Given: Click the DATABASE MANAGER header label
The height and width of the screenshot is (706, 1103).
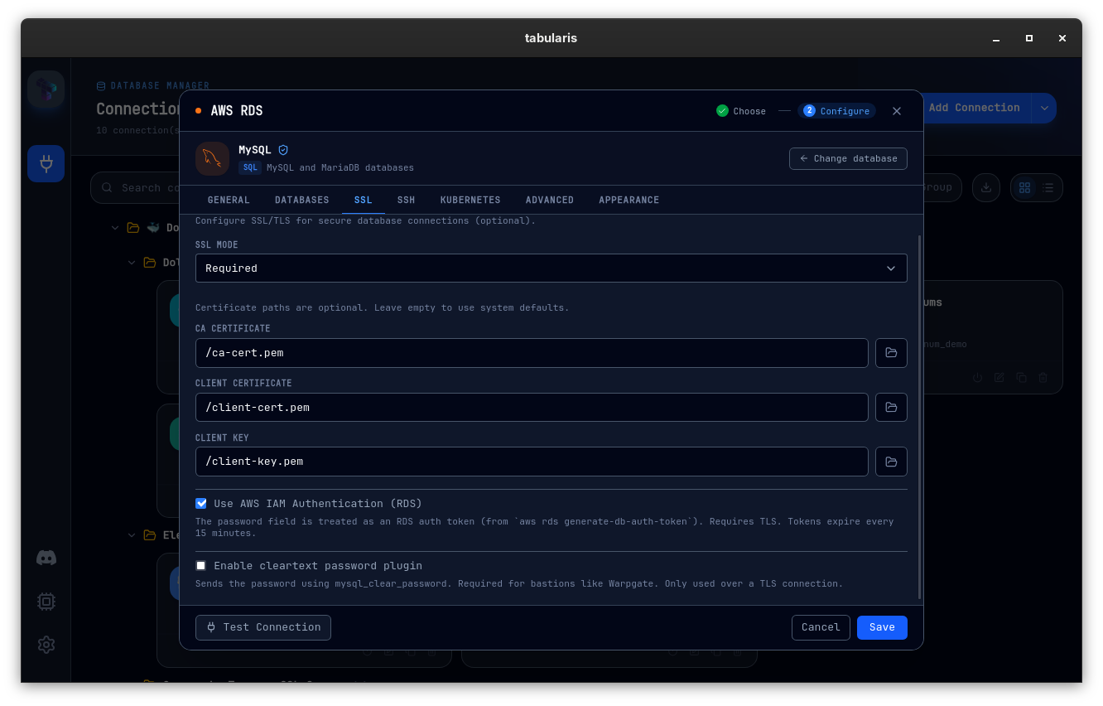Looking at the screenshot, I should pos(160,85).
